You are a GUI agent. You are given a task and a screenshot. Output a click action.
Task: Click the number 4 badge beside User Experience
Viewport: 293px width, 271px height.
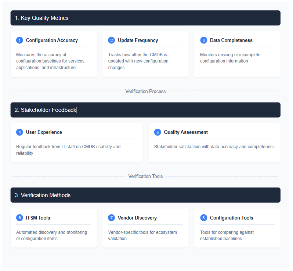point(19,132)
